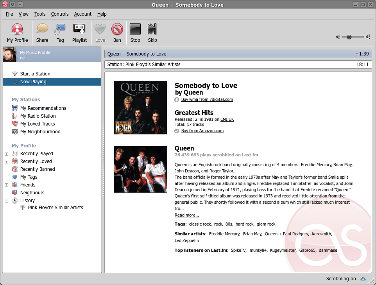
Task: Click the Queen band photo
Action: (140, 169)
